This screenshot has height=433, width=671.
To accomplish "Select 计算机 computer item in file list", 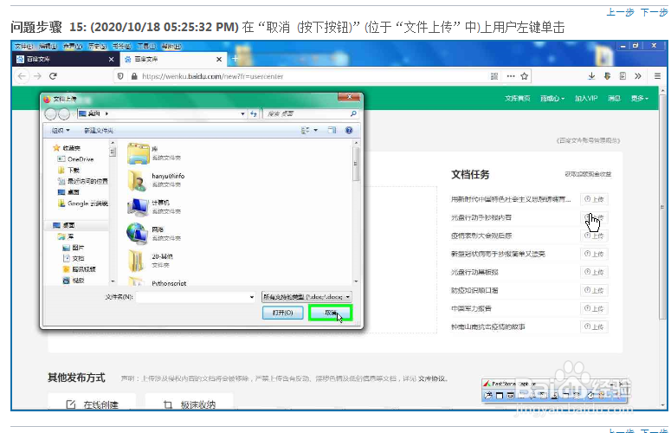I will (x=154, y=207).
